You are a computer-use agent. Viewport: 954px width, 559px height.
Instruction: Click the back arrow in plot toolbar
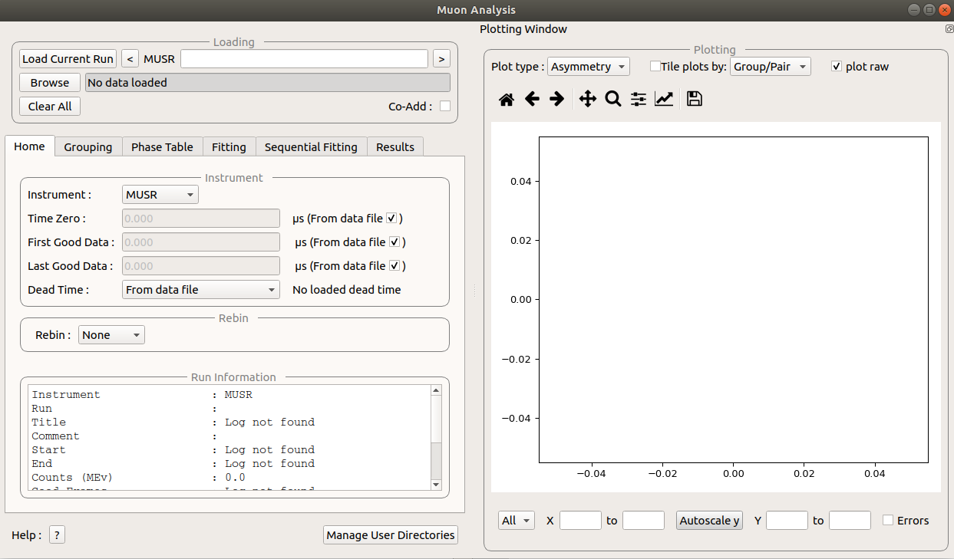532,99
